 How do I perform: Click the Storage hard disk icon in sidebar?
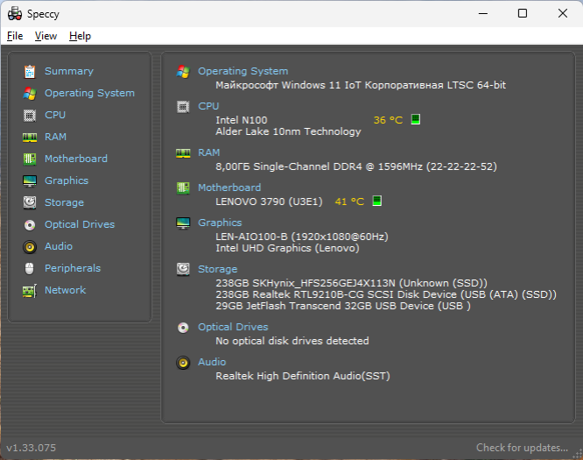[30, 202]
